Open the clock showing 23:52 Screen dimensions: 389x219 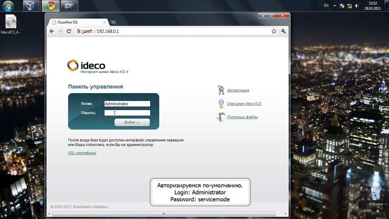click(373, 5)
